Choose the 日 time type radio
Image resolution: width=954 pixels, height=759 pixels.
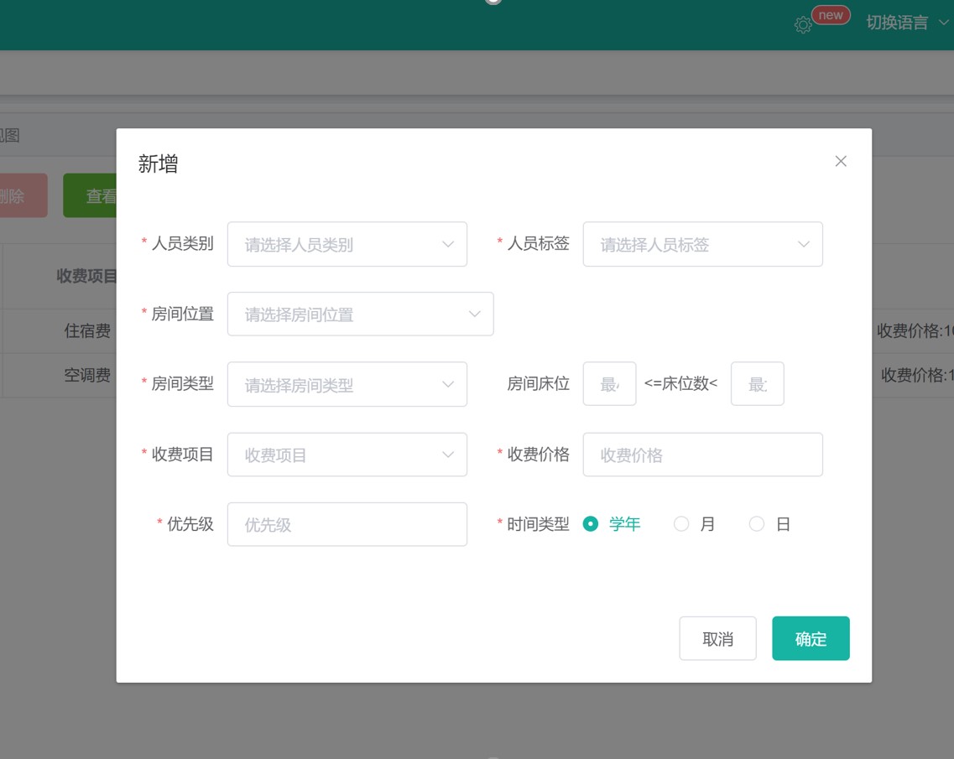(757, 524)
